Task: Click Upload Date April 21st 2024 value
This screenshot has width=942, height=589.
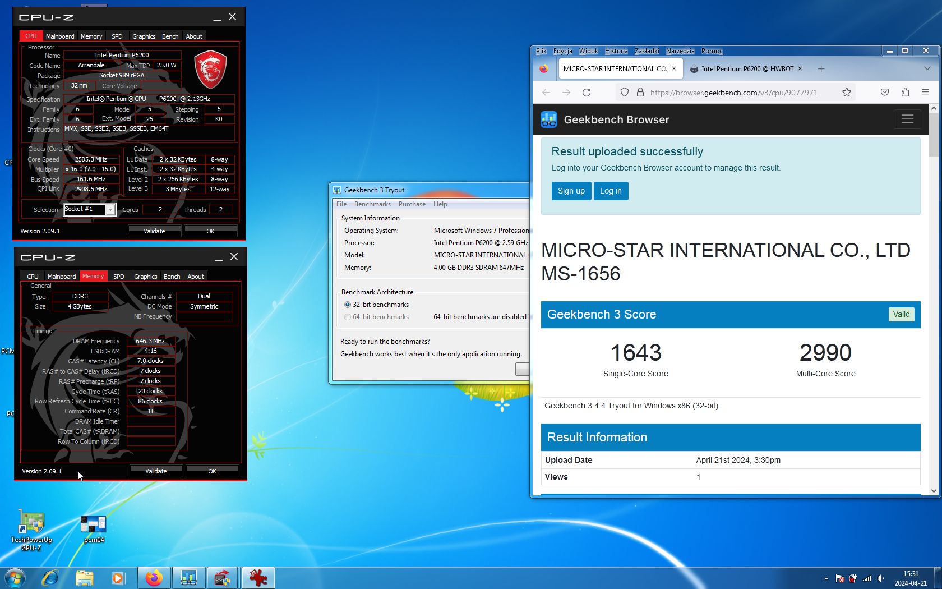Action: 738,460
